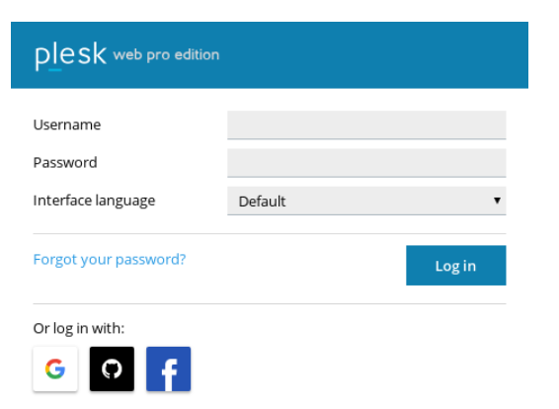Focus the Username input field
The width and height of the screenshot is (559, 409).
(x=366, y=124)
